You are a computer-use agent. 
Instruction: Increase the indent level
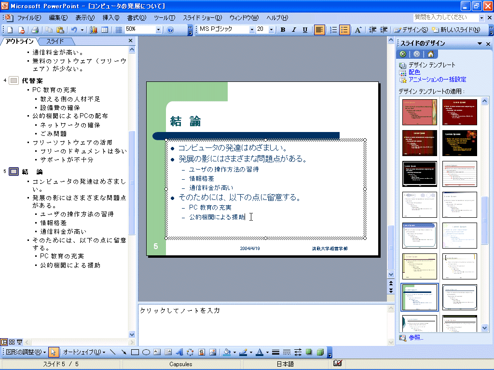[384, 30]
